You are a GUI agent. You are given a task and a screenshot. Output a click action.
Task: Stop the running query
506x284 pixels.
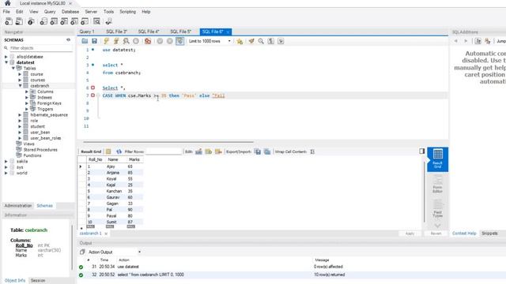pos(136,41)
